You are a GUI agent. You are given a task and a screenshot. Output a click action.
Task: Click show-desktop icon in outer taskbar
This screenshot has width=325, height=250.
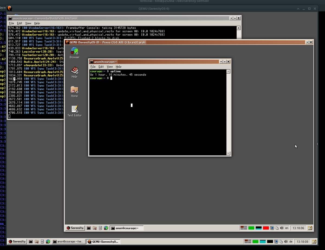pos(314,241)
